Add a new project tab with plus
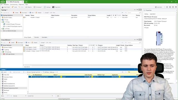 click(x=26, y=2)
